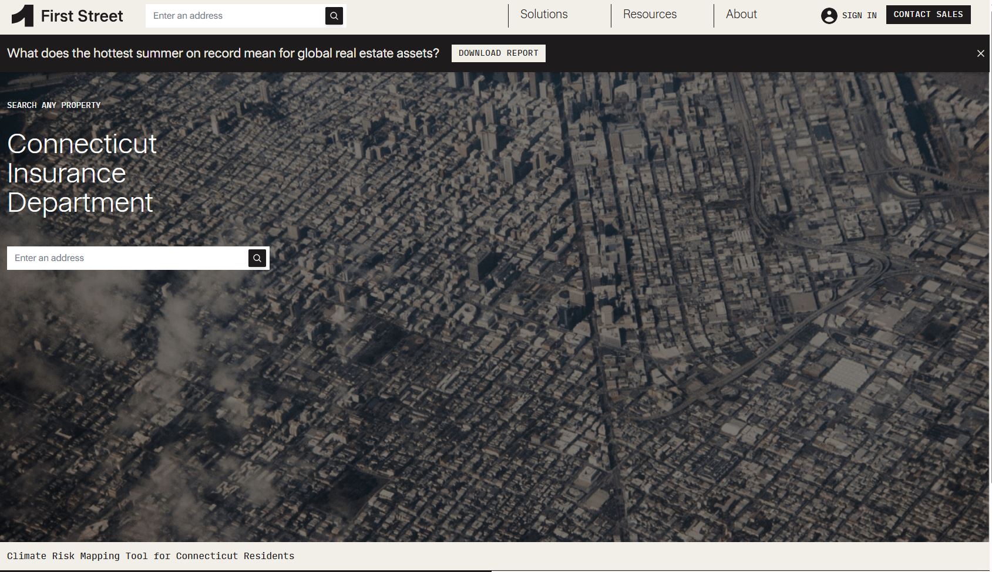Viewport: 992px width, 572px height.
Task: Dismiss the report banner with the X icon
Action: (x=980, y=53)
